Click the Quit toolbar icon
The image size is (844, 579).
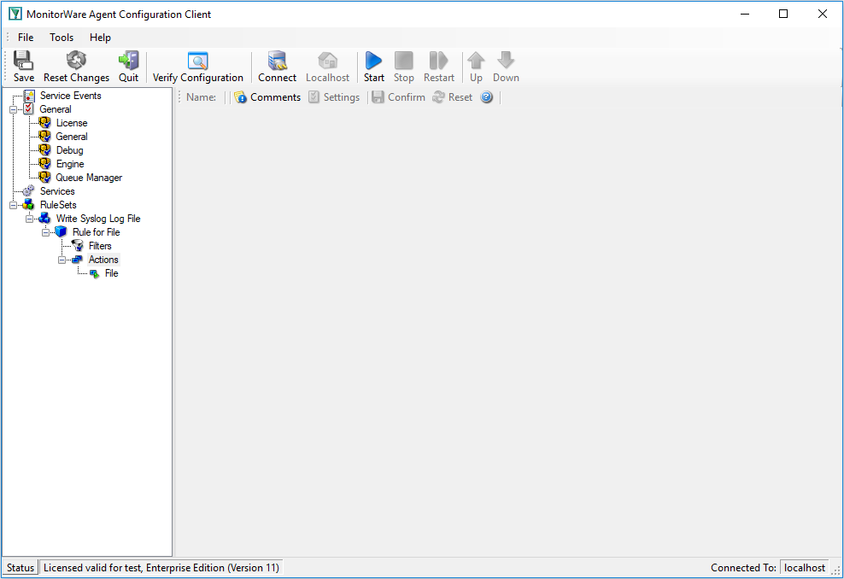click(x=129, y=61)
